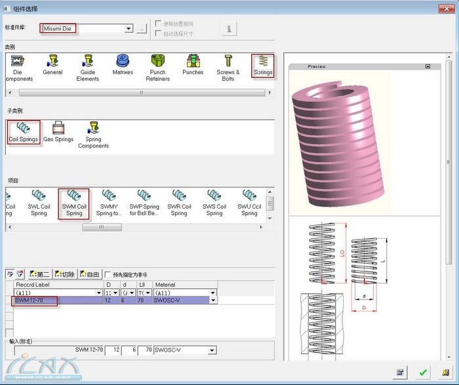
Task: Open the Record Label filter dropdown
Action: point(98,293)
